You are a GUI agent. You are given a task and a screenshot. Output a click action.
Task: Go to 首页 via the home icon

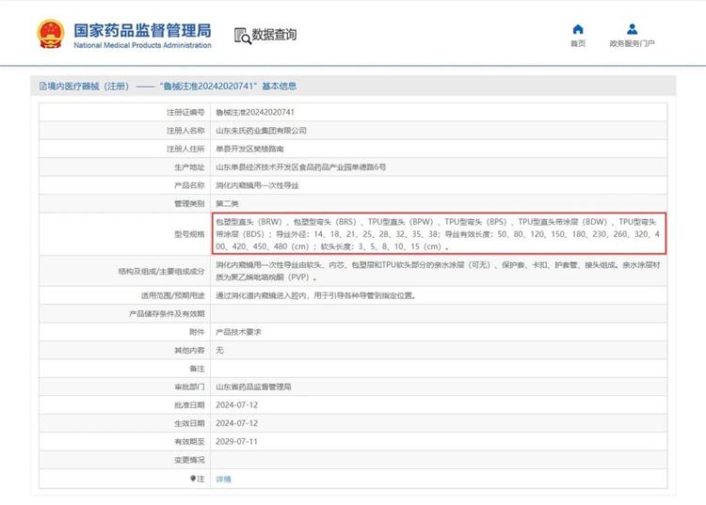[578, 29]
